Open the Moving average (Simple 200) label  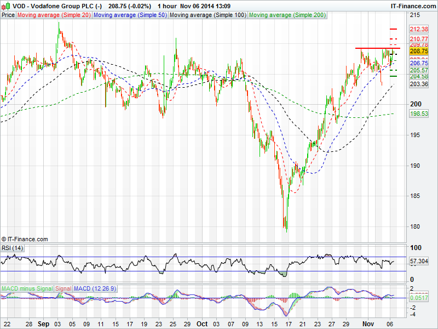287,15
